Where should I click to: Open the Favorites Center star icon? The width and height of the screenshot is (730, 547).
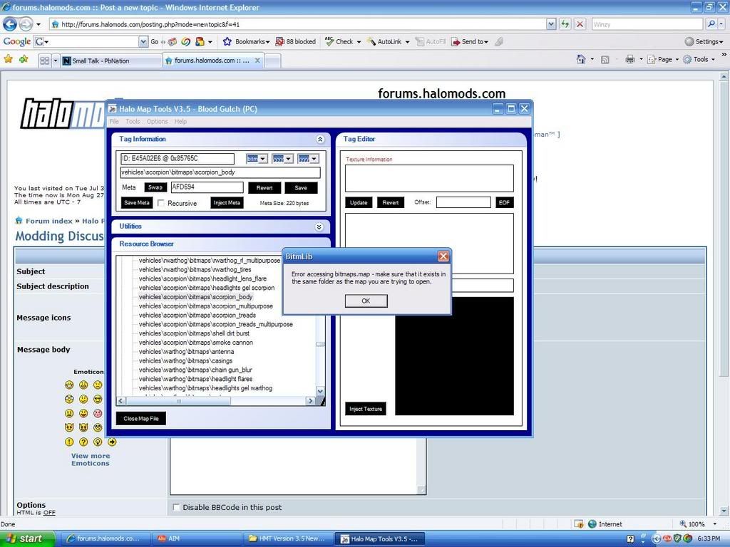9,59
